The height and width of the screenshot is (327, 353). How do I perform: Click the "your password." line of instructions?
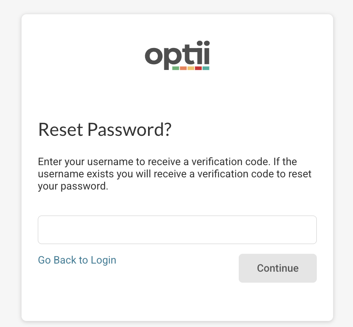(x=73, y=187)
